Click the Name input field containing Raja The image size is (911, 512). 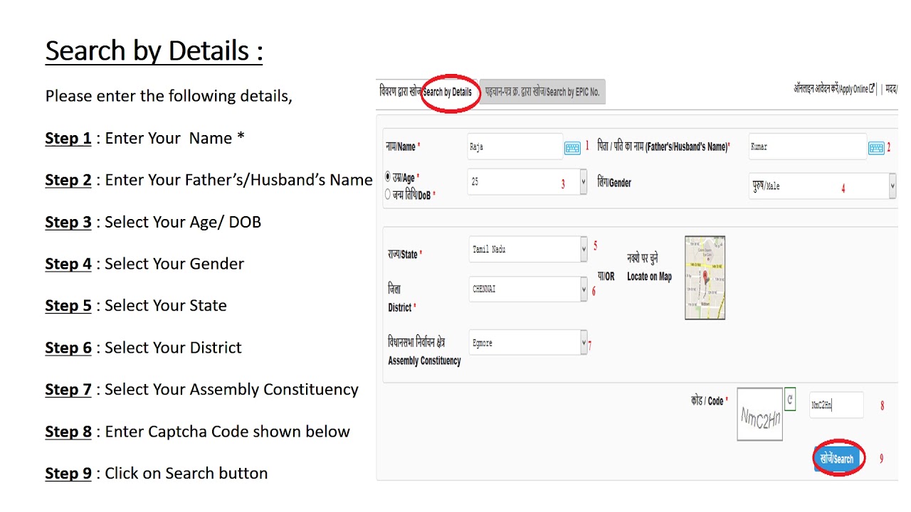515,146
